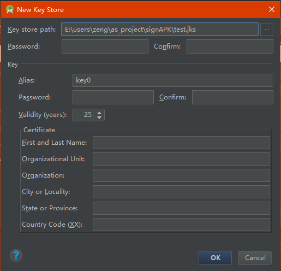Focus the First and Last Name field
The width and height of the screenshot is (281, 271).
pos(181,143)
